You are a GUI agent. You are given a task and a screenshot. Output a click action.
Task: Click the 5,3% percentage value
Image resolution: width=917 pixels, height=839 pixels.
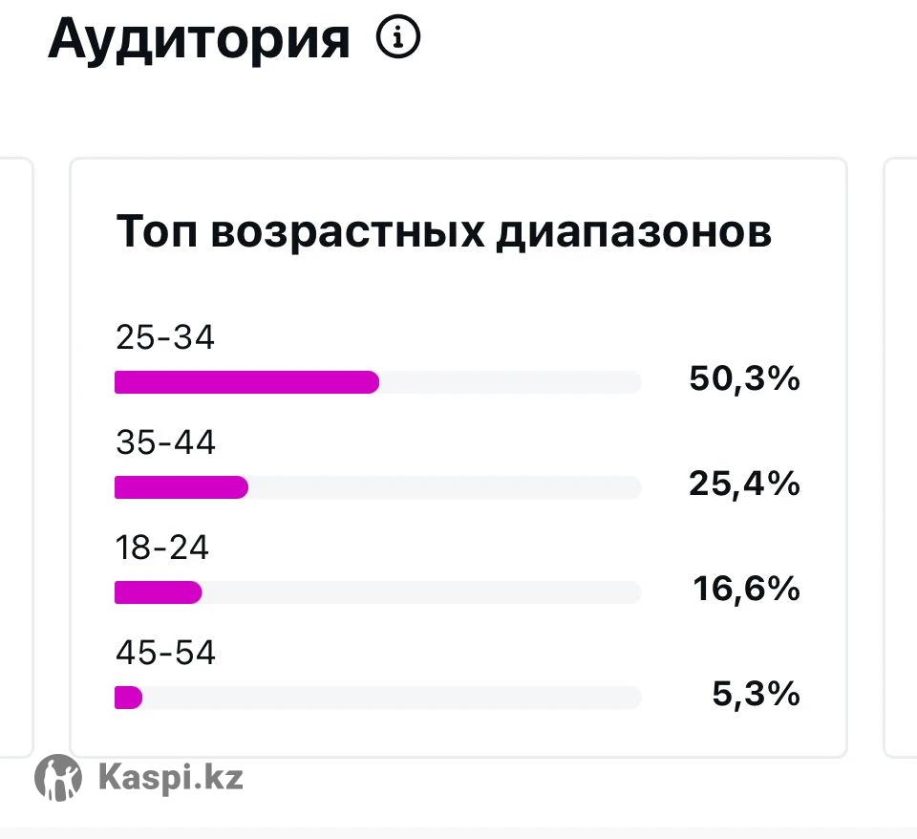pyautogui.click(x=756, y=695)
